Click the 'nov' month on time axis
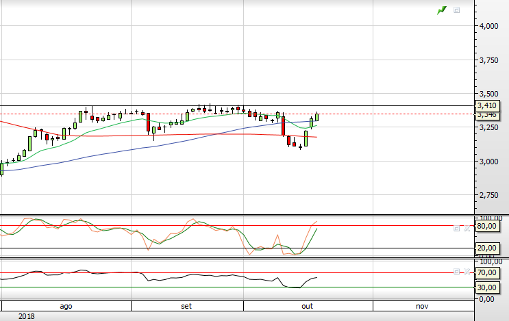This screenshot has height=321, width=509. coord(422,306)
